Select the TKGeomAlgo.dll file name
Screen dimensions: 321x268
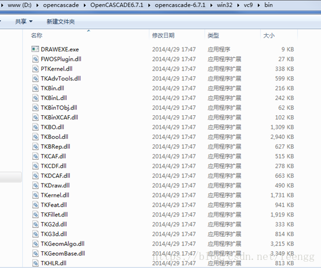tap(63, 244)
